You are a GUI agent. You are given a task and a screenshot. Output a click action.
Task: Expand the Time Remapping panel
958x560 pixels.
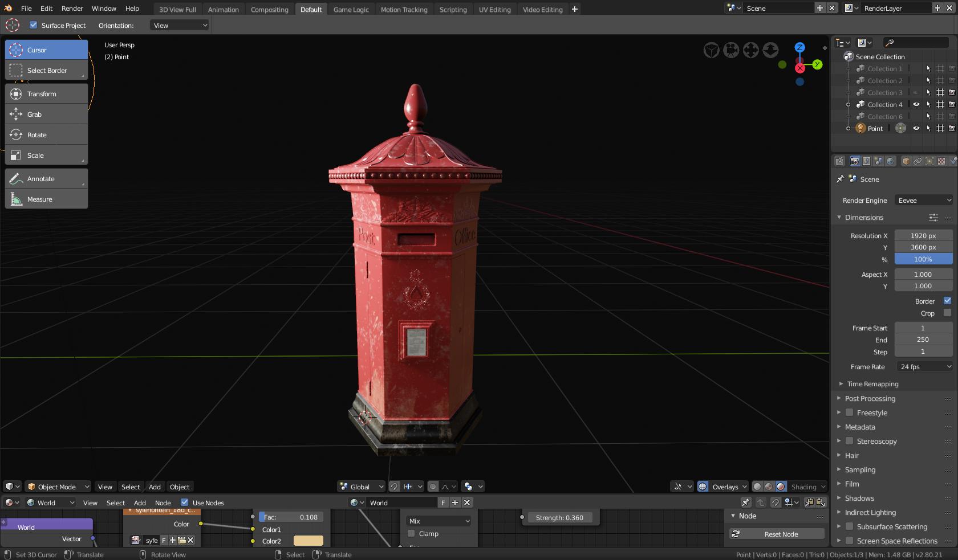pyautogui.click(x=872, y=383)
